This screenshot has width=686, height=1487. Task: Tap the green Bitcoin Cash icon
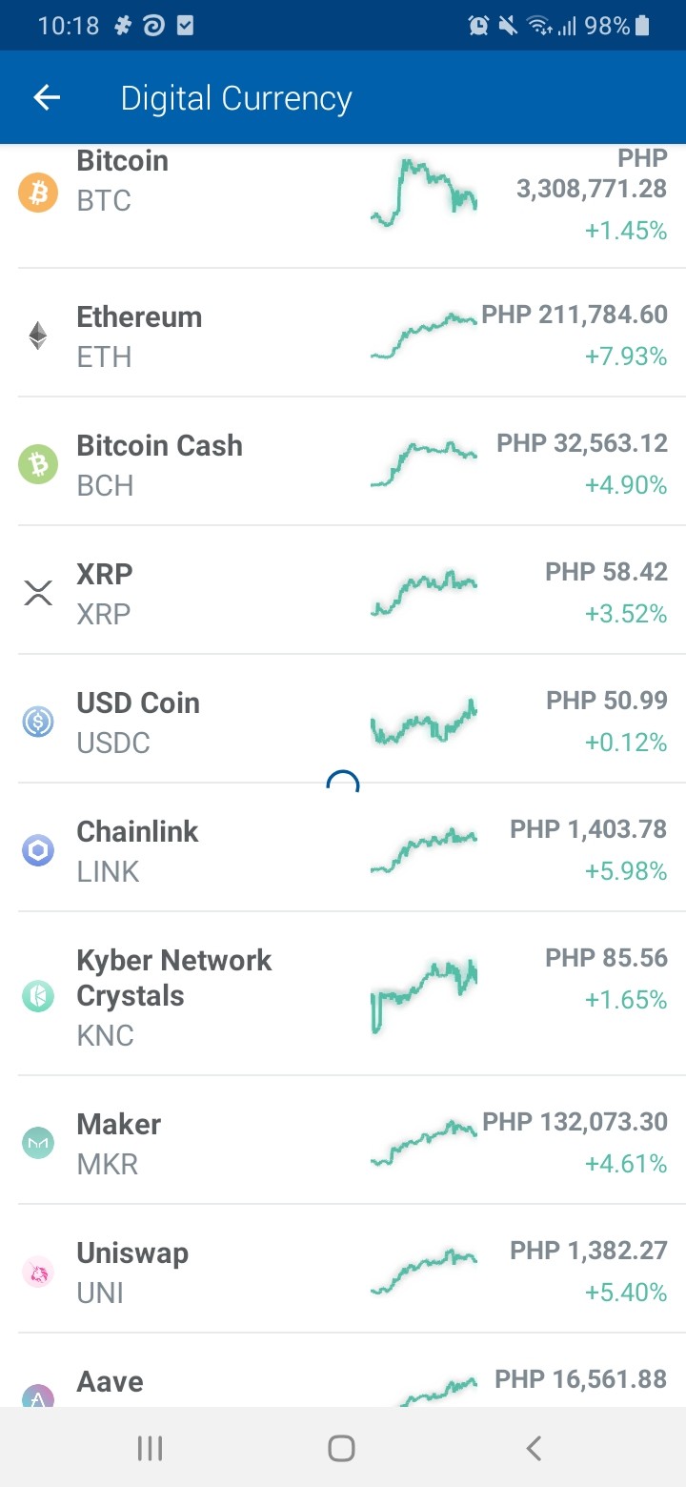pos(38,464)
